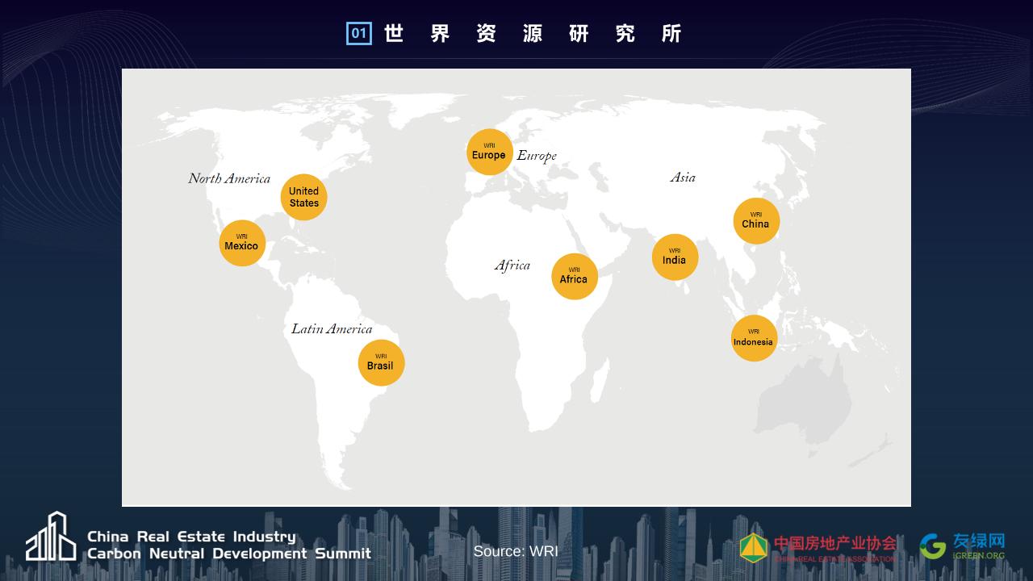The width and height of the screenshot is (1033, 581).
Task: Select the Asia italic map label
Action: 683,178
